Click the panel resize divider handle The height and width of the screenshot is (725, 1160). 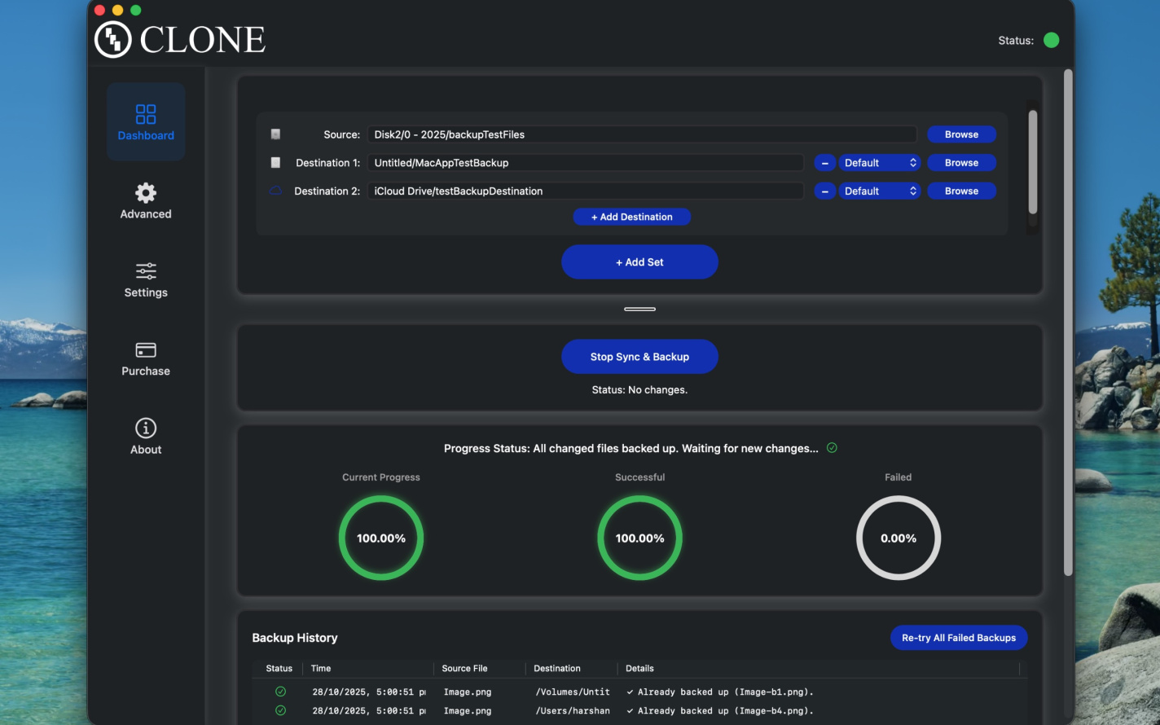[639, 309]
